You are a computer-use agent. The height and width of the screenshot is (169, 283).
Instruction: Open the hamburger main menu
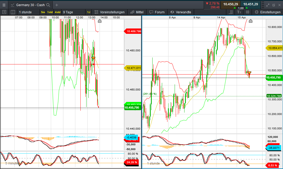4,5
